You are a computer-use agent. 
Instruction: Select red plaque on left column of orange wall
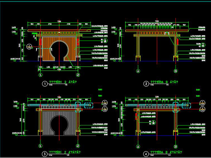pos(40,42)
